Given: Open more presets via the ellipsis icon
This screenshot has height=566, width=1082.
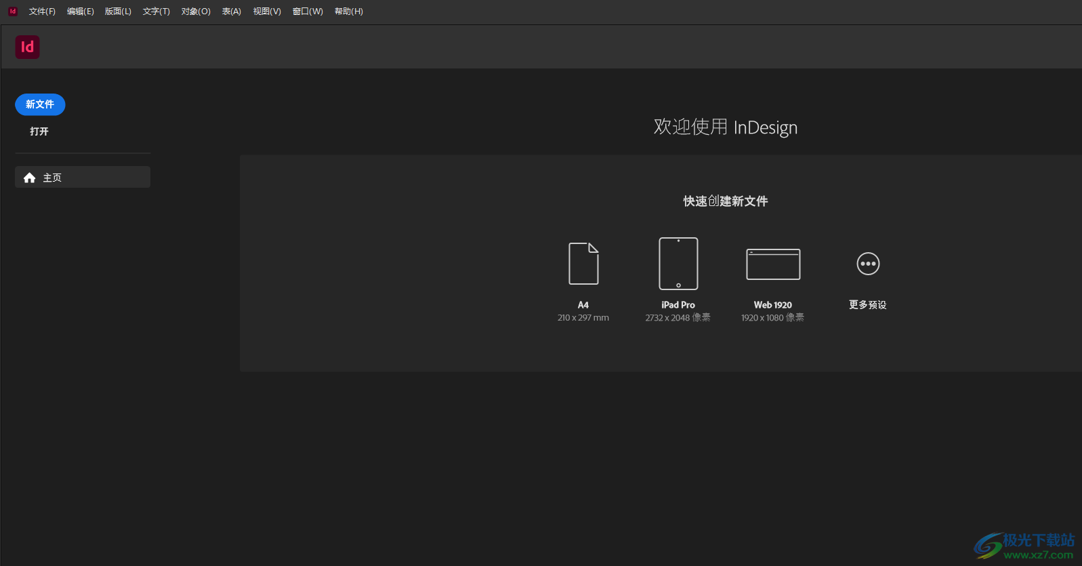Looking at the screenshot, I should [x=868, y=264].
